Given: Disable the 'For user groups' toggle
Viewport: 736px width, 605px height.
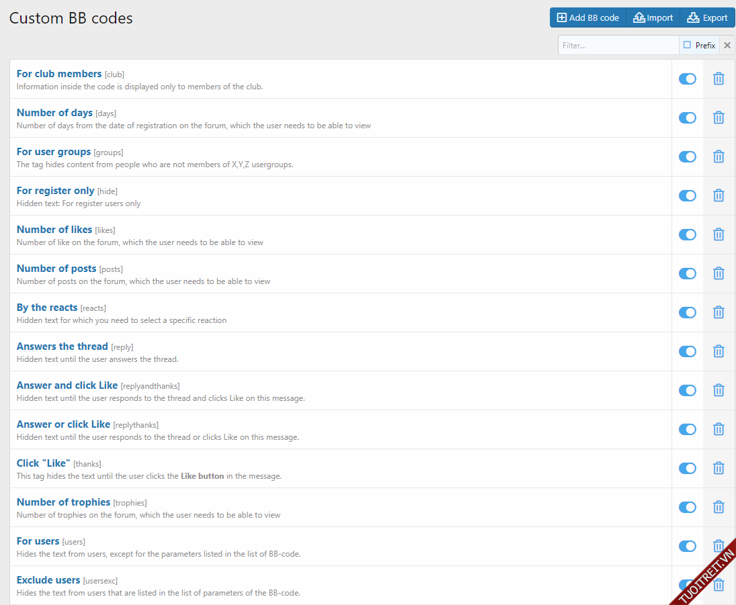Looking at the screenshot, I should click(687, 156).
